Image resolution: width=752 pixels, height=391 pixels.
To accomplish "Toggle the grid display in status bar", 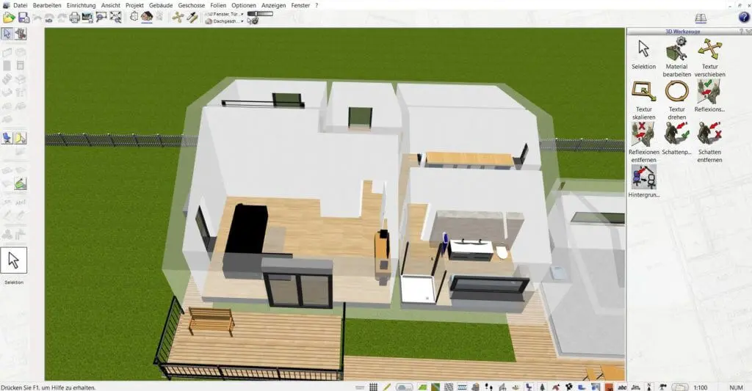I will point(373,387).
